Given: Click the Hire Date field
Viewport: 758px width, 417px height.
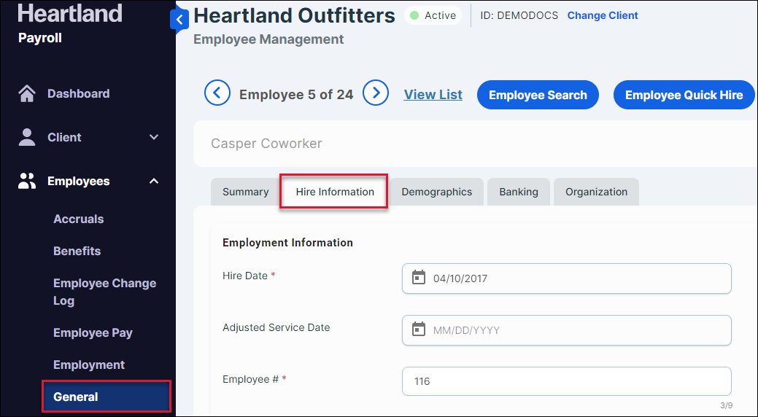Looking at the screenshot, I should (x=567, y=278).
